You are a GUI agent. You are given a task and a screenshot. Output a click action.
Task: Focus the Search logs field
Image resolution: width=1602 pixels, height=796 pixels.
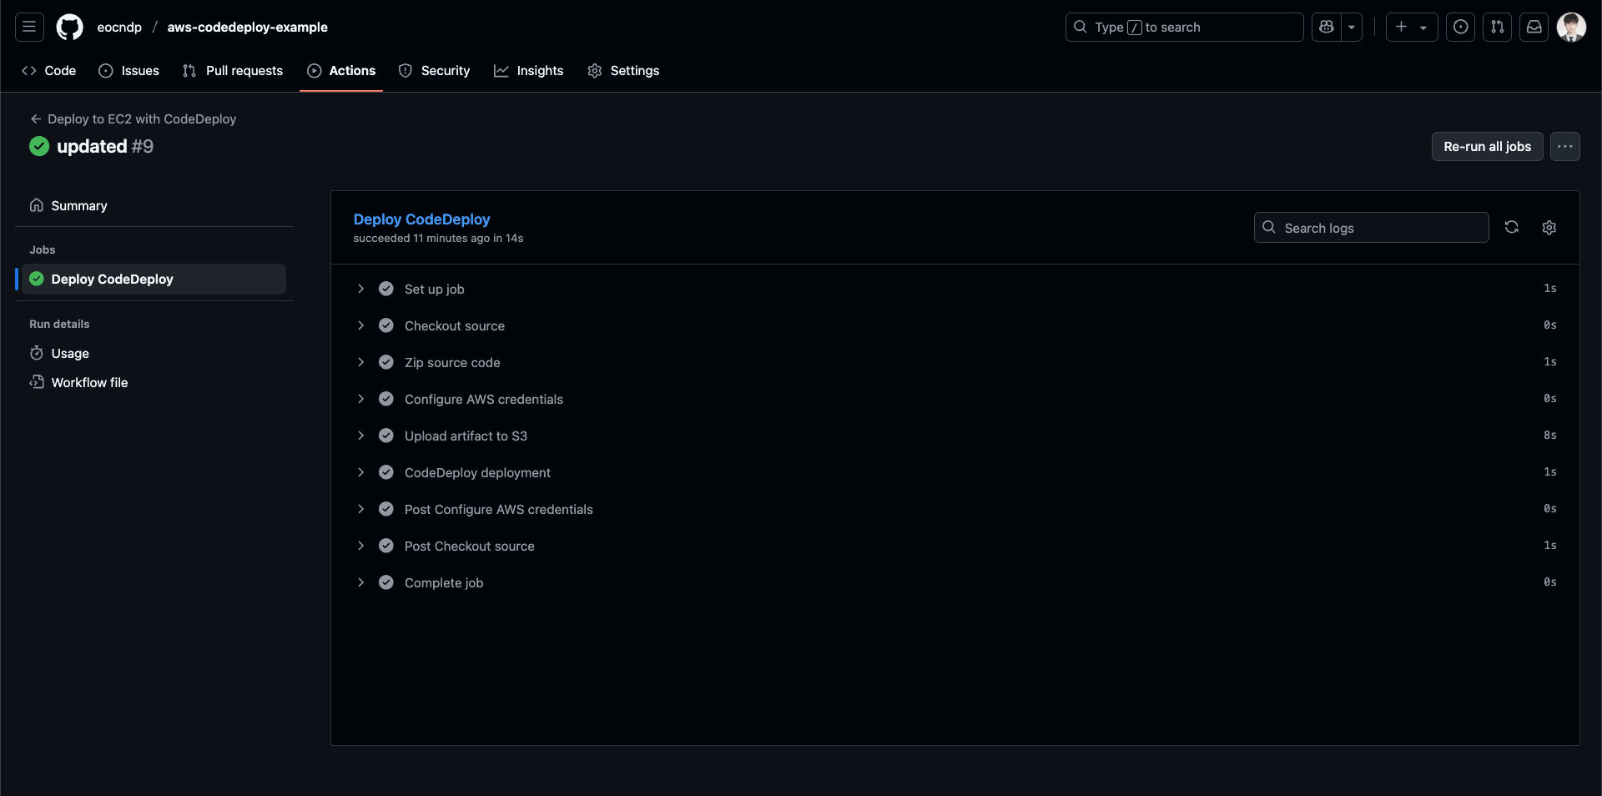(1372, 228)
